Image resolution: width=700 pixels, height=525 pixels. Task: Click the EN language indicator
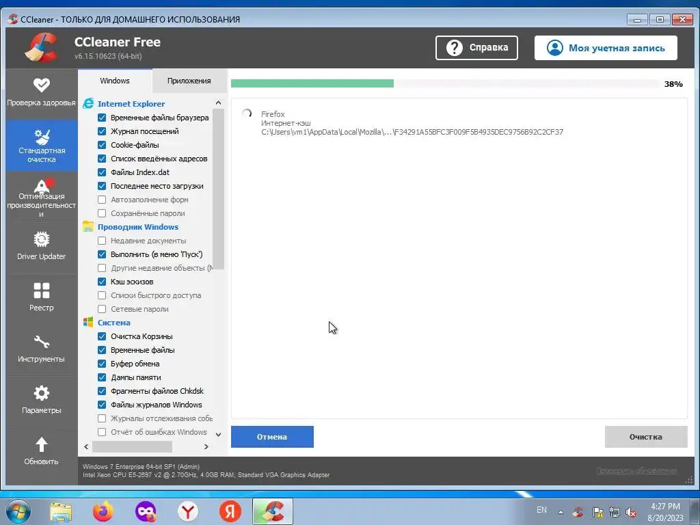(x=541, y=510)
